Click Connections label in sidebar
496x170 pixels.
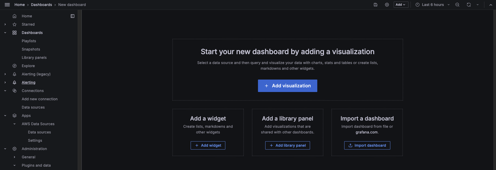(33, 91)
